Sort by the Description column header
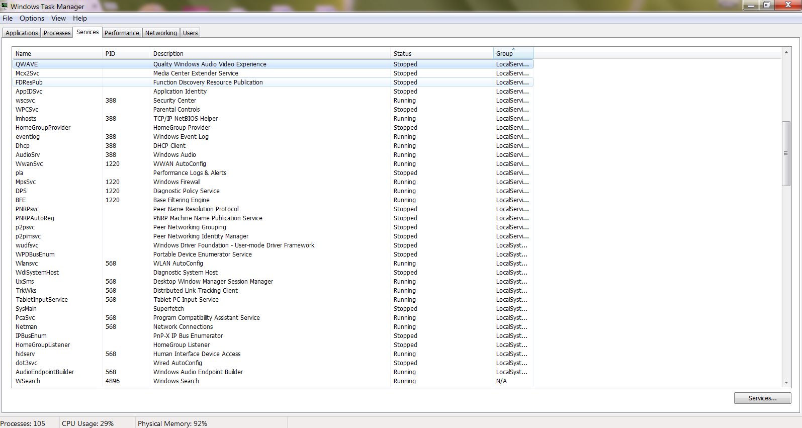Screen dimensions: 802x428 click(x=271, y=53)
